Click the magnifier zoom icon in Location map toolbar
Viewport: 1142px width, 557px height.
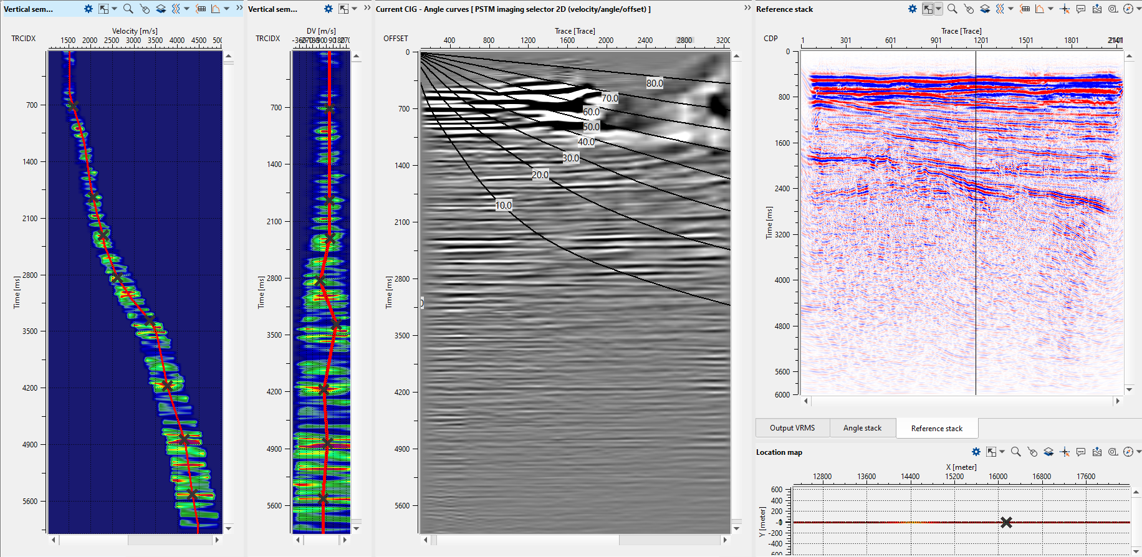pyautogui.click(x=1015, y=452)
